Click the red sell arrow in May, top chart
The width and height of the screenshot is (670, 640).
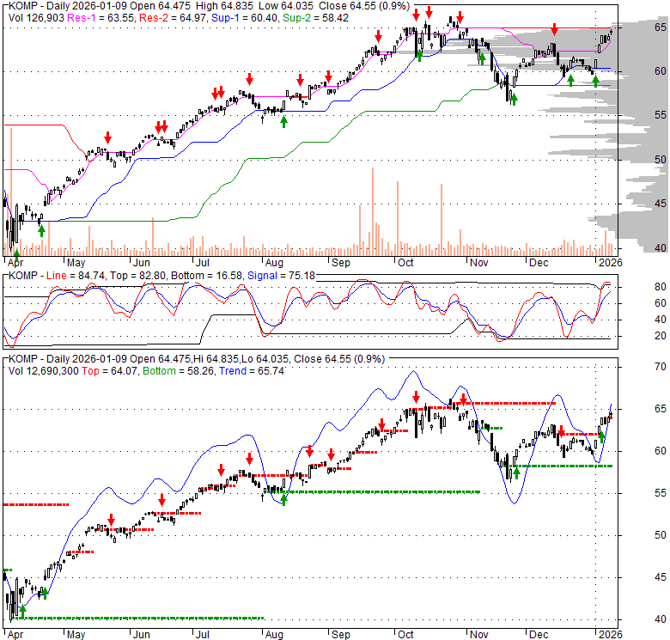(107, 137)
